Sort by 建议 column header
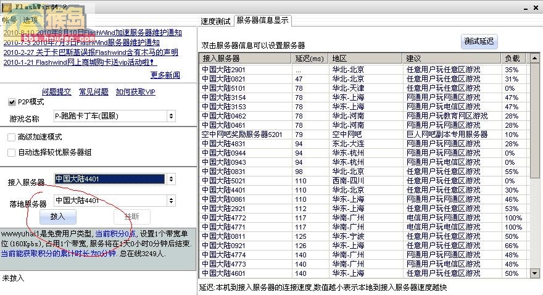This screenshot has width=543, height=295. tap(452, 59)
